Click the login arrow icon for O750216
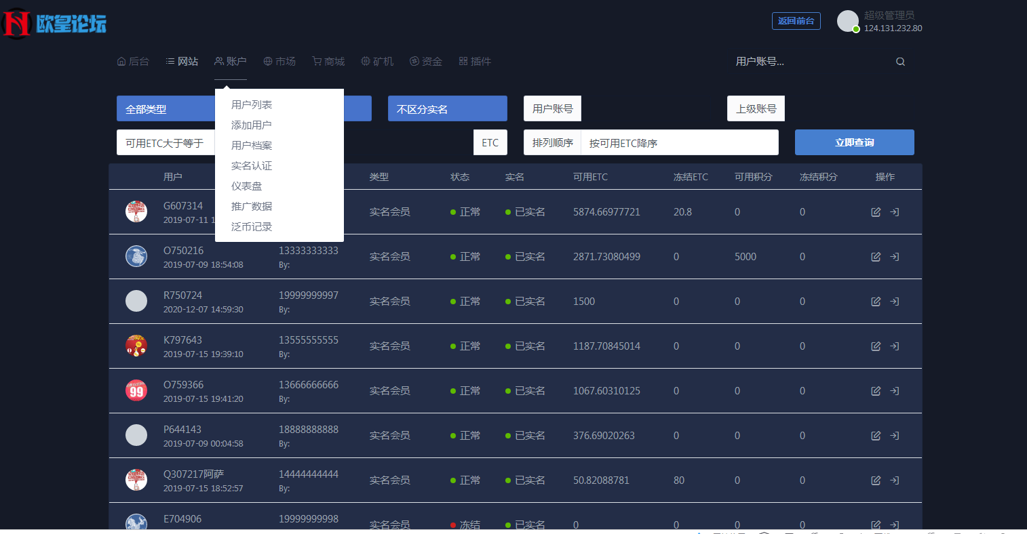Screen dimensions: 1027x534 pos(894,257)
